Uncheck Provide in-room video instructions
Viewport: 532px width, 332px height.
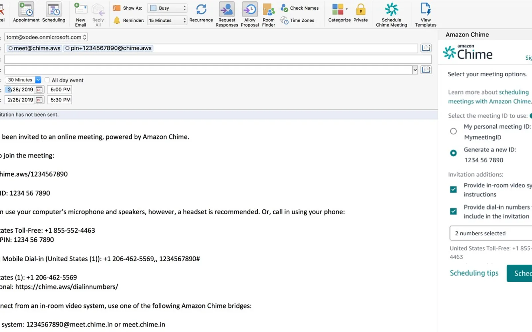(453, 190)
